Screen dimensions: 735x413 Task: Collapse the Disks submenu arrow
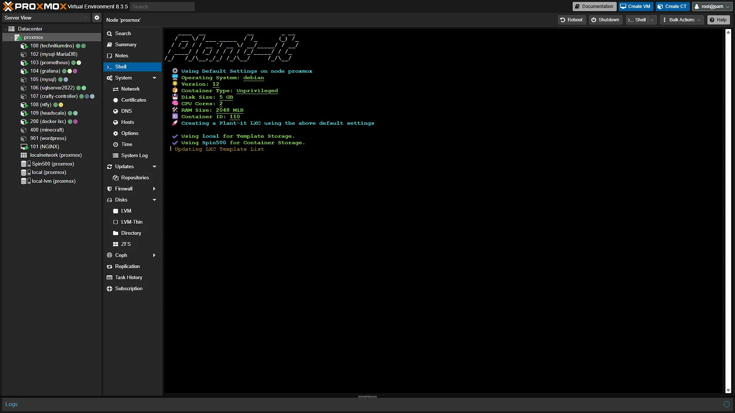tap(154, 200)
